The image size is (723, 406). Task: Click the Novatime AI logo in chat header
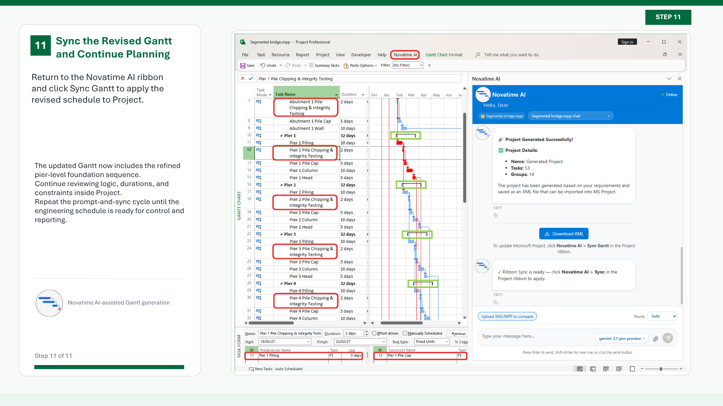point(483,95)
